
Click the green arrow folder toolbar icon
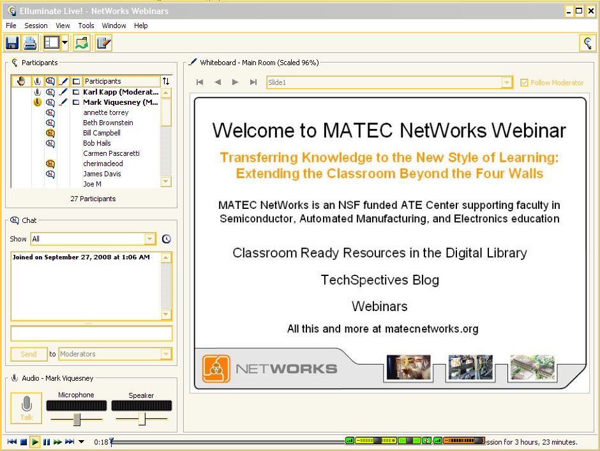(82, 43)
